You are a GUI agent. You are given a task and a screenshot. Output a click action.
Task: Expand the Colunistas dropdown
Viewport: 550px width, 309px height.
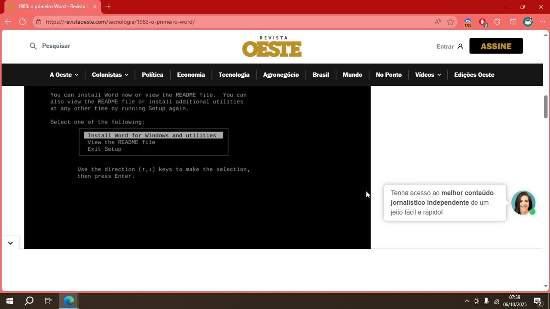point(110,75)
